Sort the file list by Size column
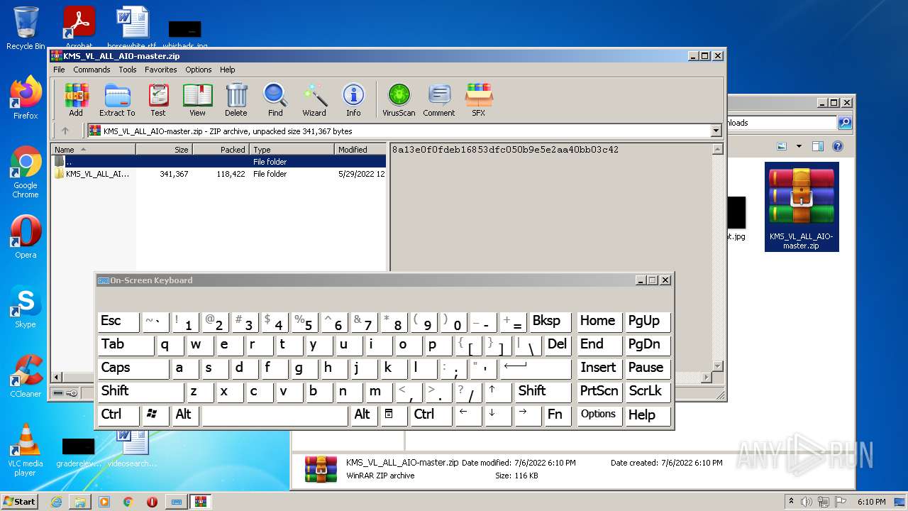 click(164, 149)
